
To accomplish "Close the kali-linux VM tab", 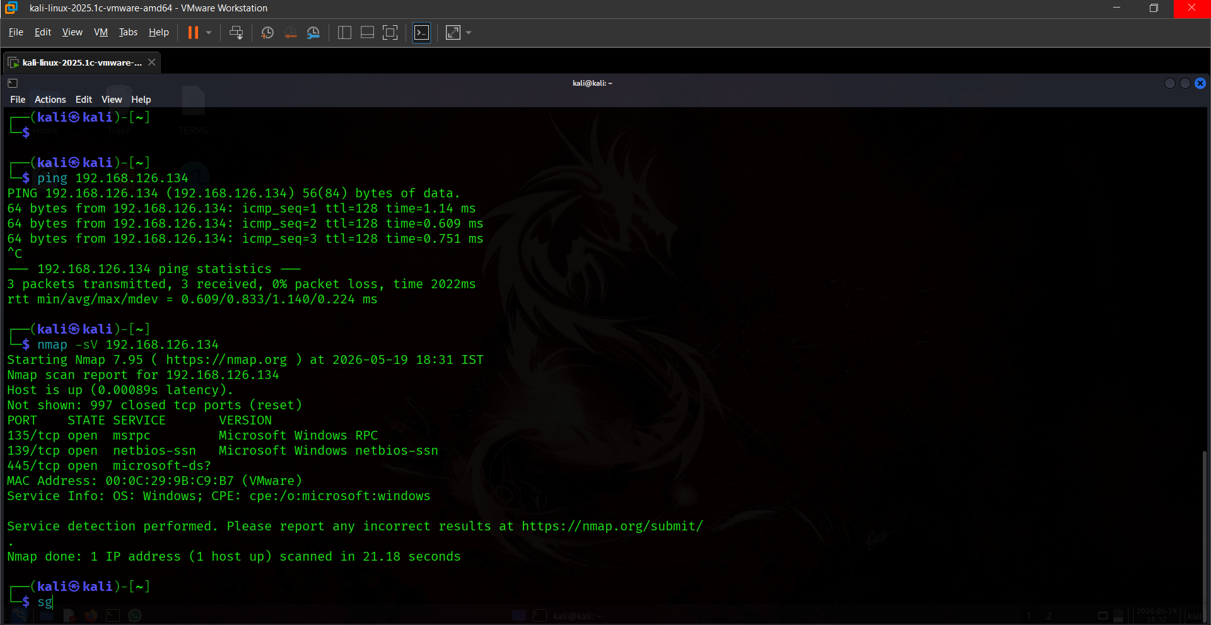I will click(x=151, y=62).
